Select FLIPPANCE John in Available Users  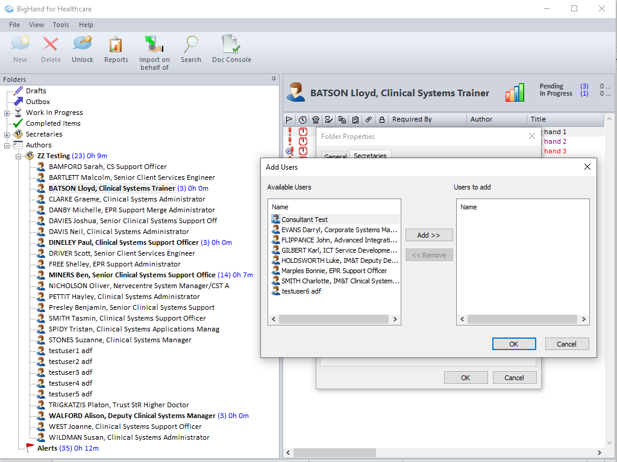(335, 239)
